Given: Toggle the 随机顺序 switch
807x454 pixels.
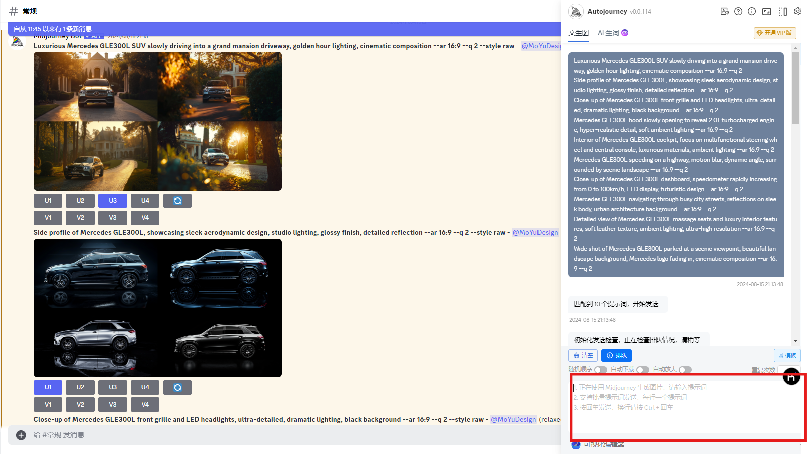Looking at the screenshot, I should 600,370.
